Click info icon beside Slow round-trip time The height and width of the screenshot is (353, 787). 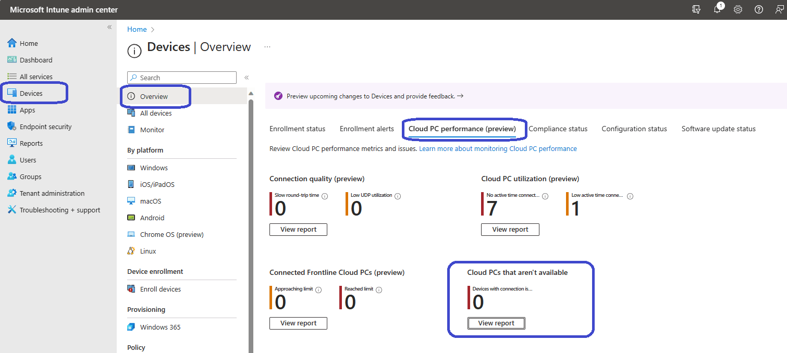tap(325, 196)
